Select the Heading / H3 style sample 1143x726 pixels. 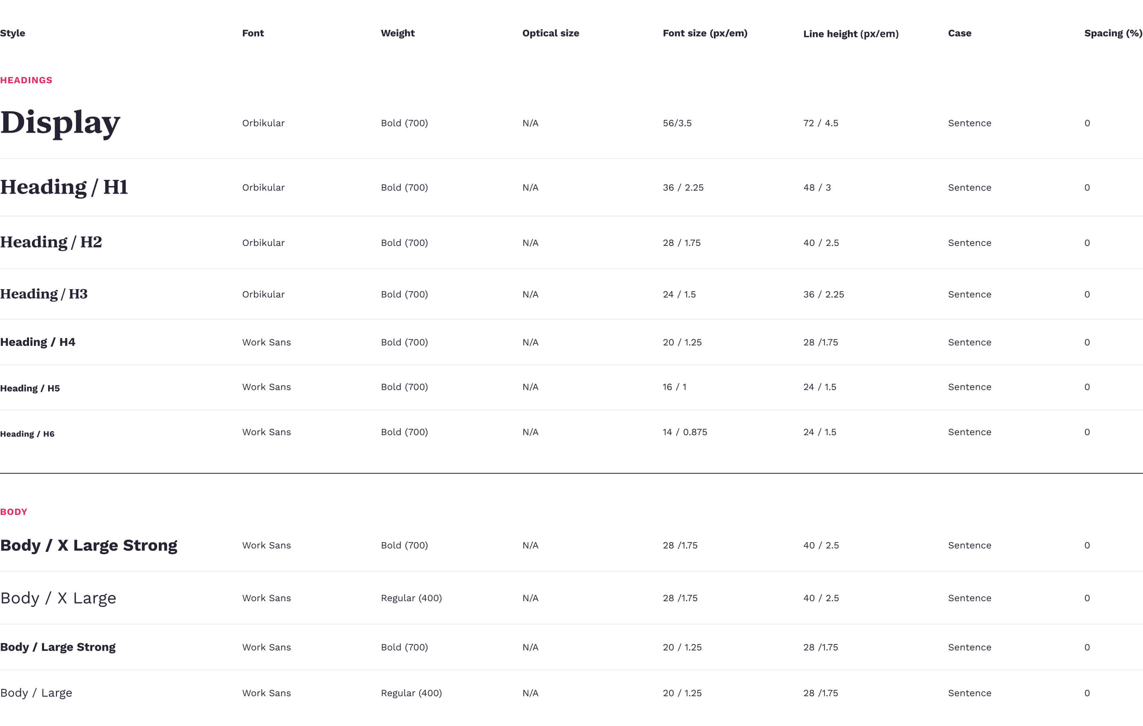coord(44,294)
